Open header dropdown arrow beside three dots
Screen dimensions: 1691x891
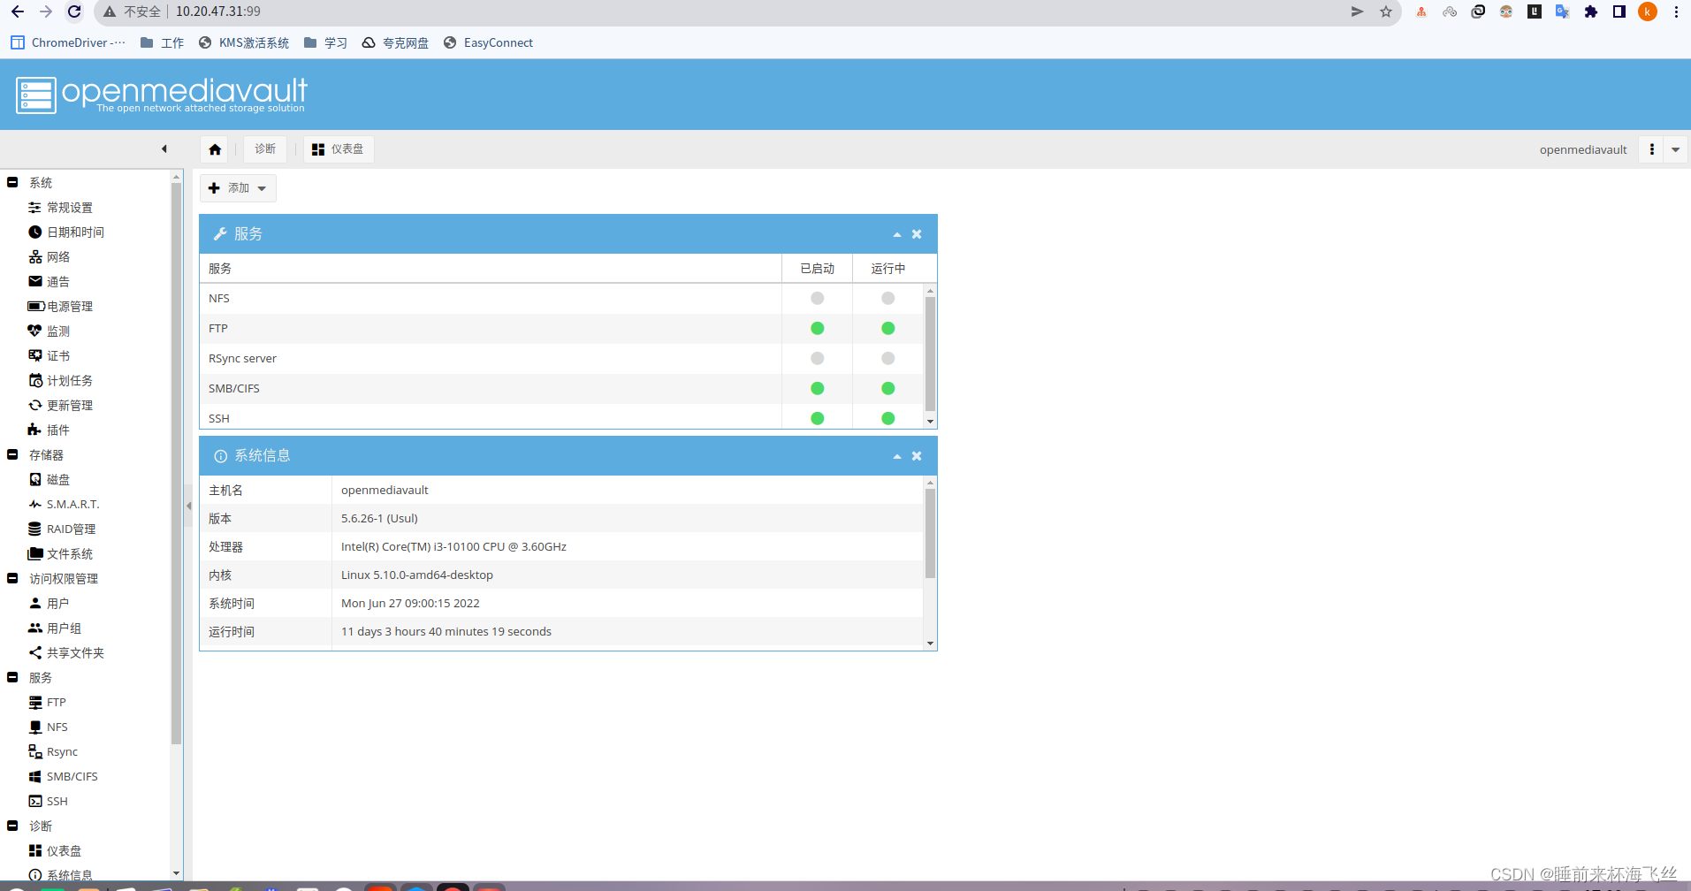1675,149
